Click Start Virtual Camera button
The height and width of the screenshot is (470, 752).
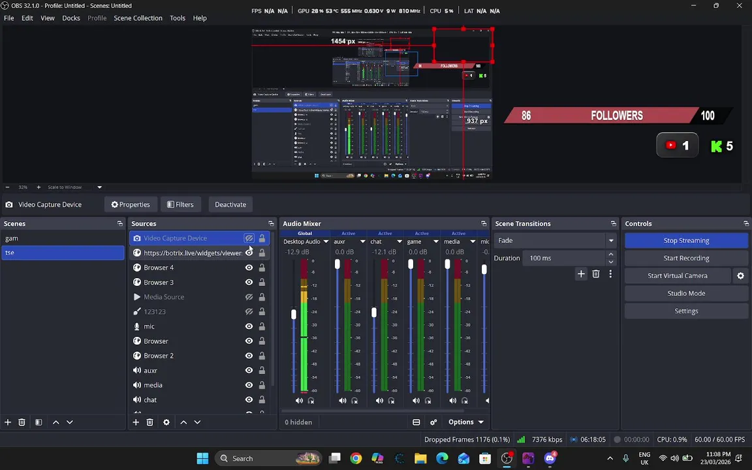coord(678,275)
